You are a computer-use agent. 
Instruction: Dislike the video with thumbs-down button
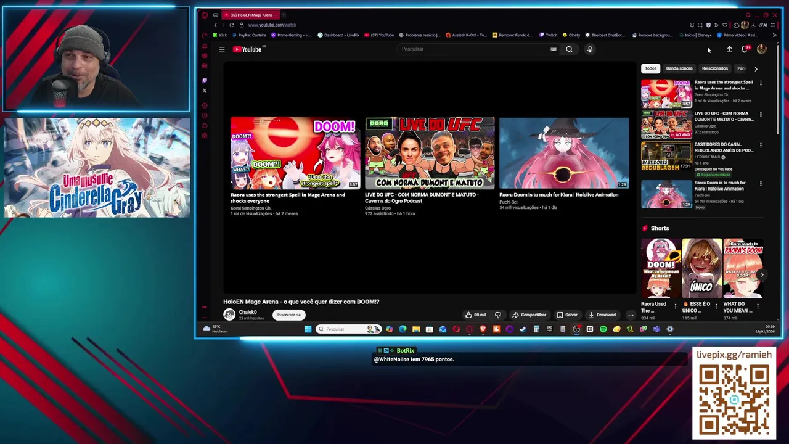[498, 314]
